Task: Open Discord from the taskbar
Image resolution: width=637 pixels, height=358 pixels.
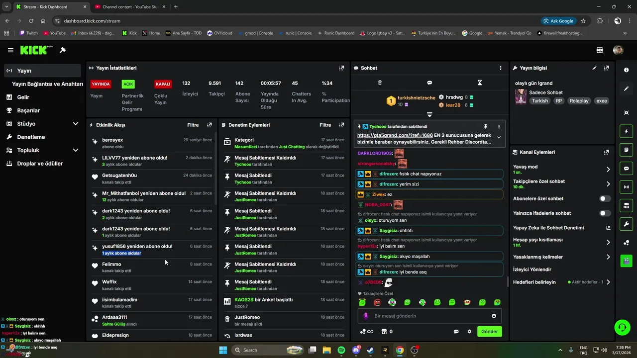Action: 356,350
